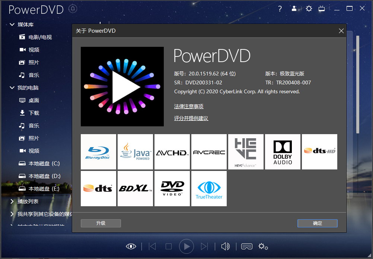Select 音乐 under 我的电脑
373x259 pixels.
click(29, 126)
